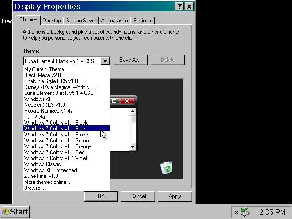
Task: Select Luna Element Black v5.1 + CSS in list
Action: [67, 93]
